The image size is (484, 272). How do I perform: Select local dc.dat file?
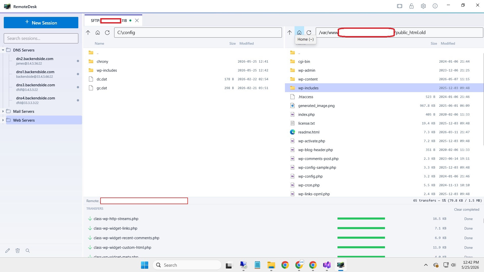tap(184, 79)
